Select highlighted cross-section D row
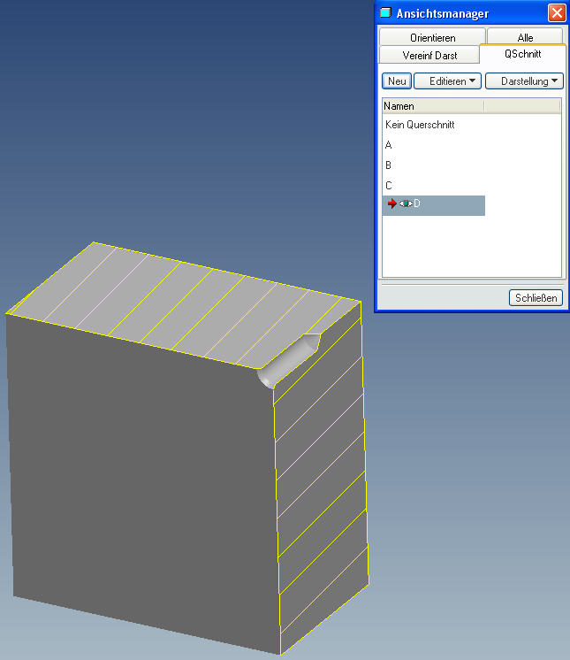The width and height of the screenshot is (570, 660). click(x=433, y=205)
